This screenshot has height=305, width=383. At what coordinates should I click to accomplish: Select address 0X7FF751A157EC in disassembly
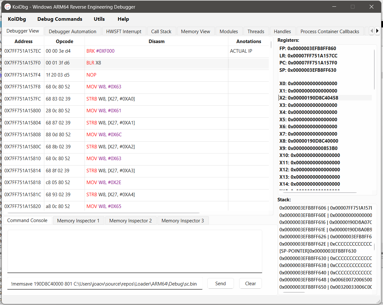click(x=23, y=51)
